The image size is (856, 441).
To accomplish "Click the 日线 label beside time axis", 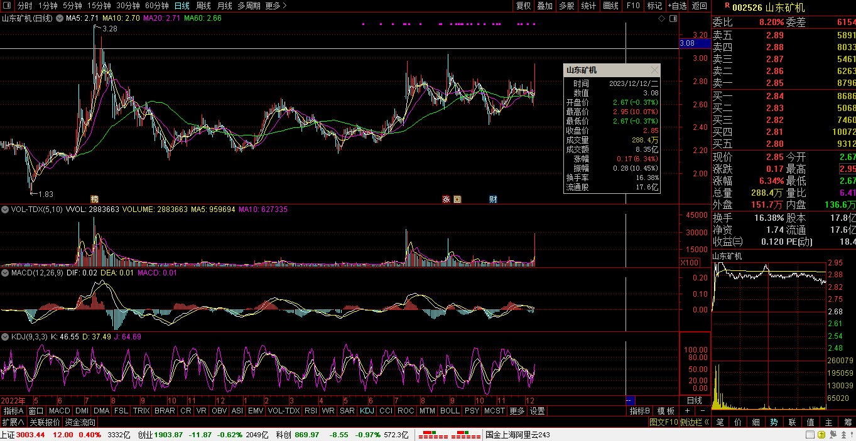I will coord(694,400).
